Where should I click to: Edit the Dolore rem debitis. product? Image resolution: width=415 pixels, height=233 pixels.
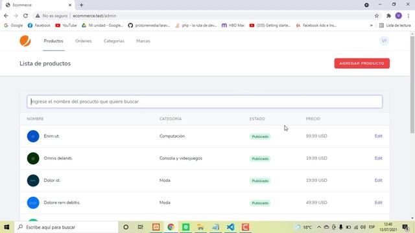(x=379, y=203)
